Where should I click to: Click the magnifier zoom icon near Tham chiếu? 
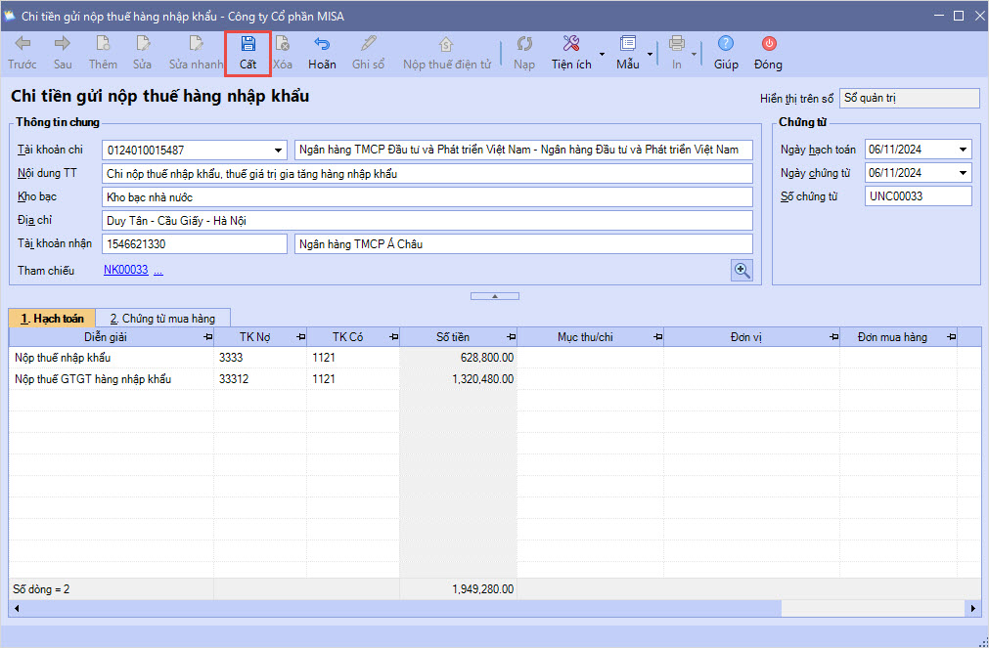[x=742, y=271]
